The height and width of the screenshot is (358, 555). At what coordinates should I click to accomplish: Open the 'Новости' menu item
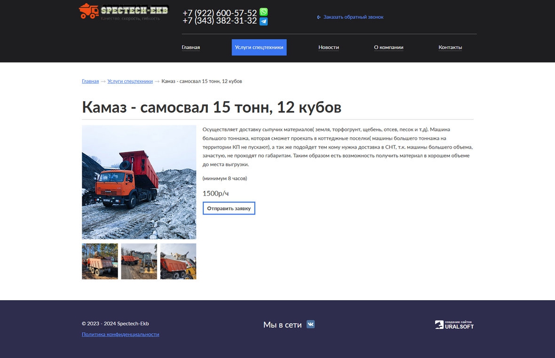328,48
